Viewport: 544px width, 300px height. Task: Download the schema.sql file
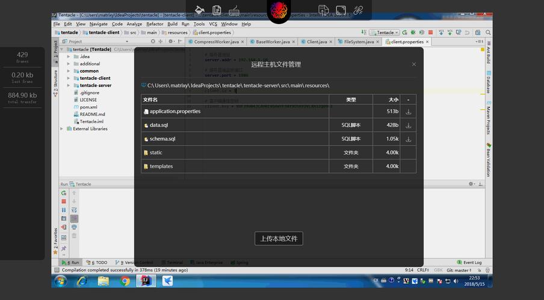coord(409,139)
